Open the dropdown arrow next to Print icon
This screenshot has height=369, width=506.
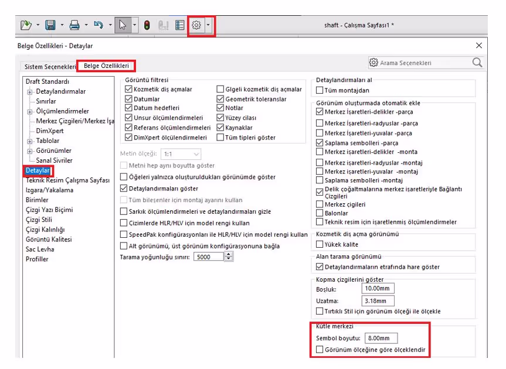tap(86, 25)
